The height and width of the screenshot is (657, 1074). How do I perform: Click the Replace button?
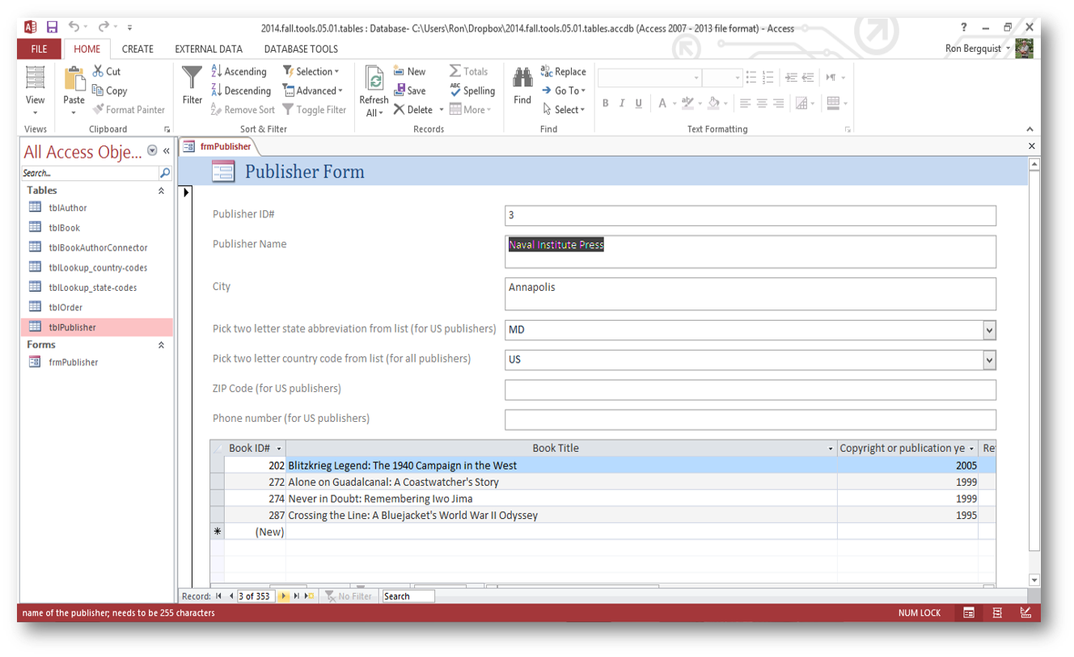point(563,71)
